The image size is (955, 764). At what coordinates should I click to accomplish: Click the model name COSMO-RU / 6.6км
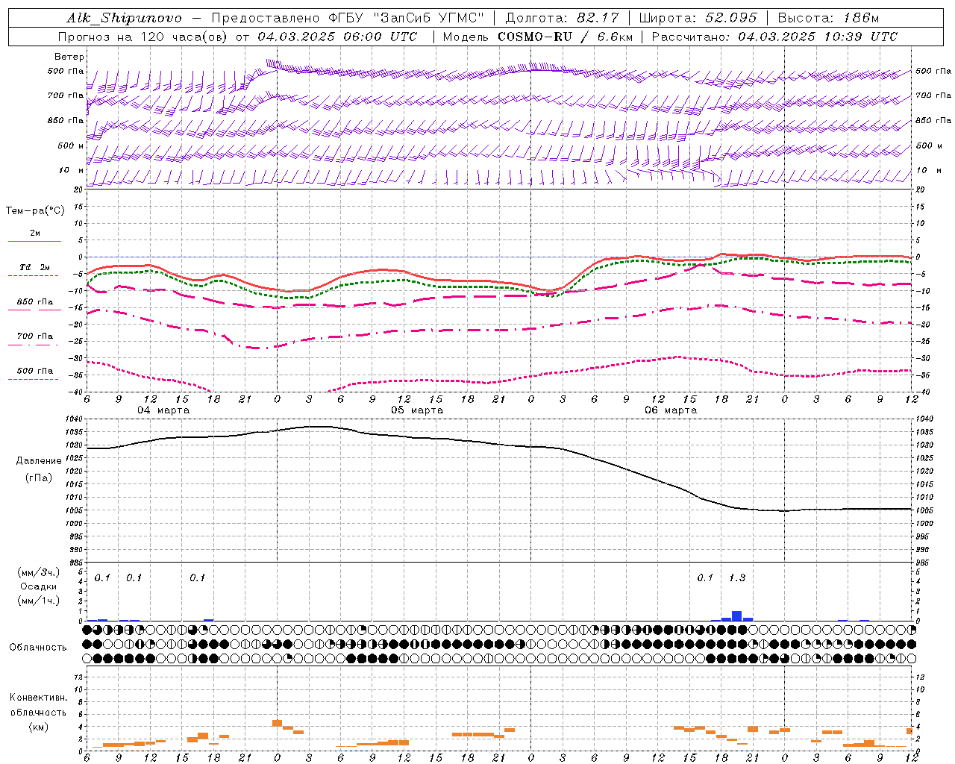[x=564, y=37]
